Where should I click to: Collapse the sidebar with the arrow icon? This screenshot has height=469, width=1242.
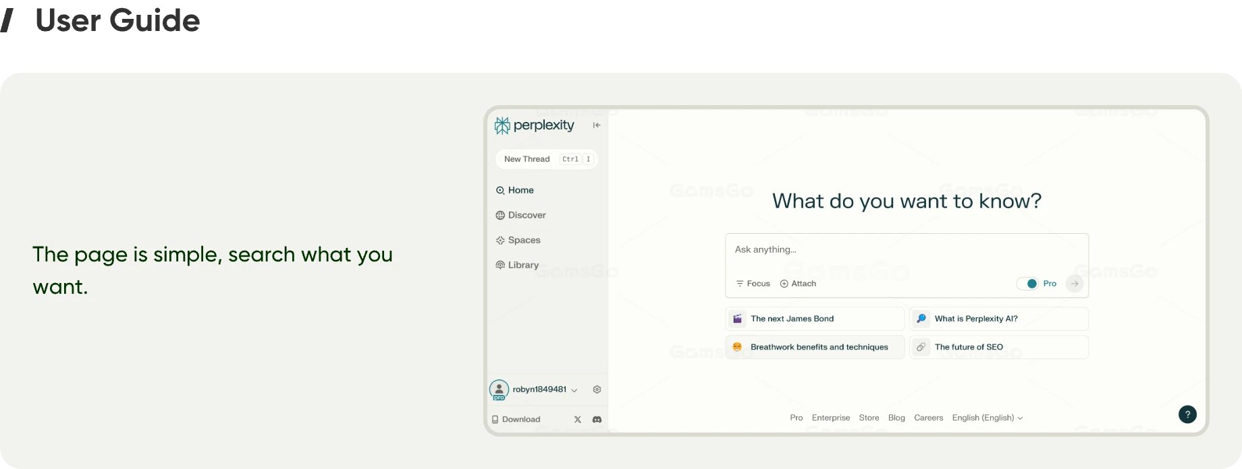(597, 125)
